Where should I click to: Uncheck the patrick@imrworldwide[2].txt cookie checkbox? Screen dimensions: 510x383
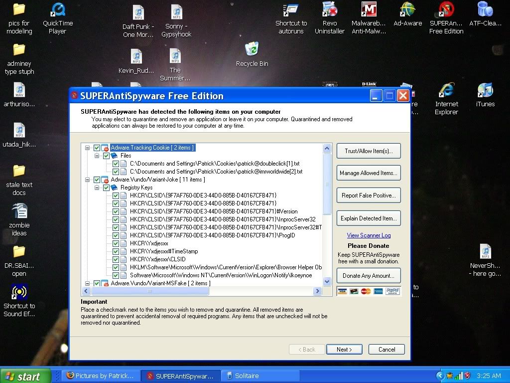pos(116,172)
